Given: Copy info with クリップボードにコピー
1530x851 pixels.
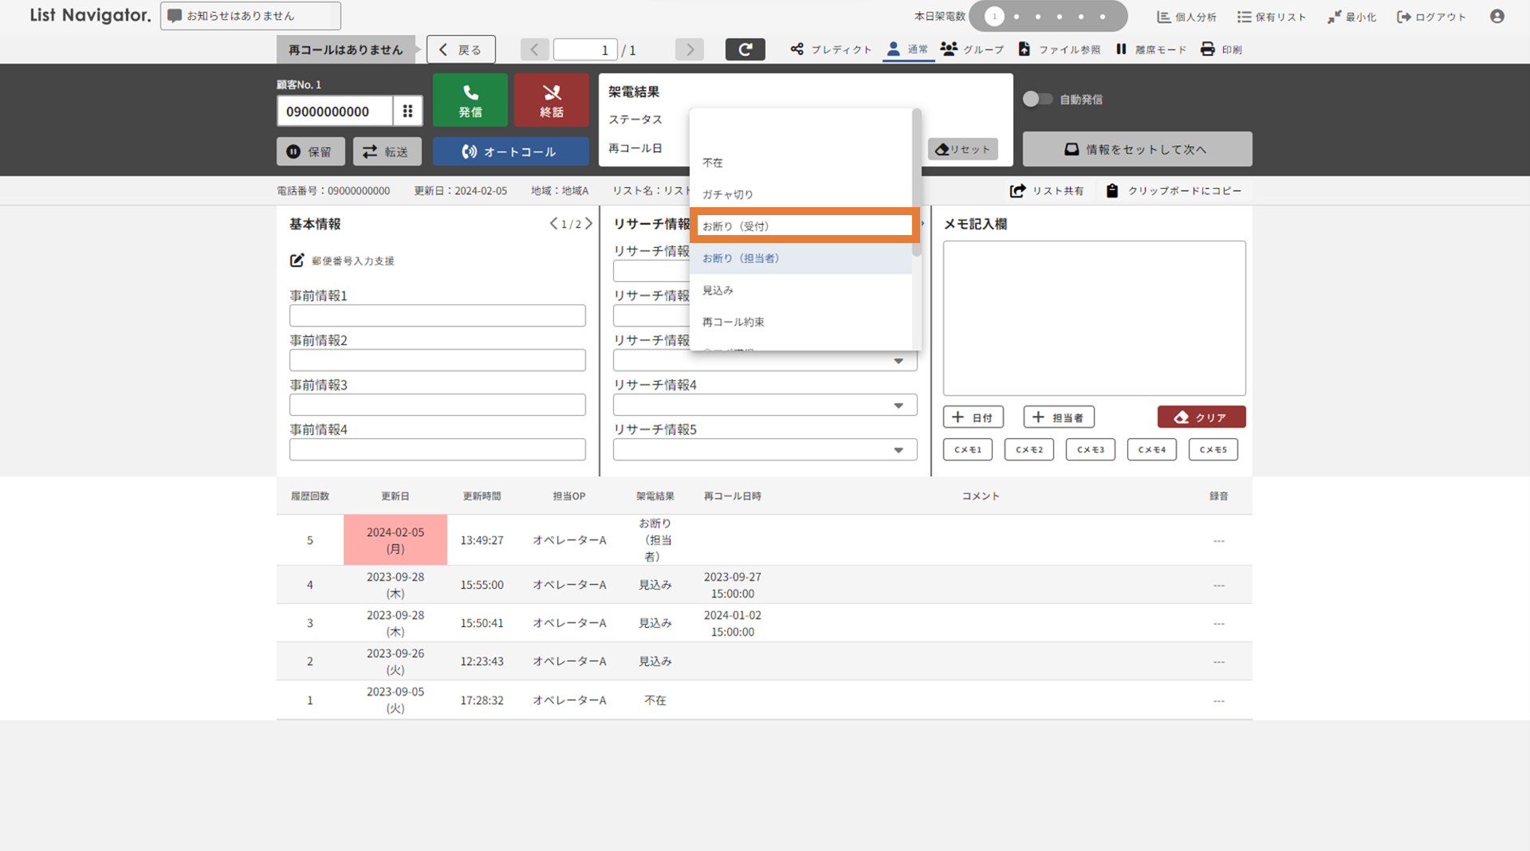Looking at the screenshot, I should point(1173,190).
